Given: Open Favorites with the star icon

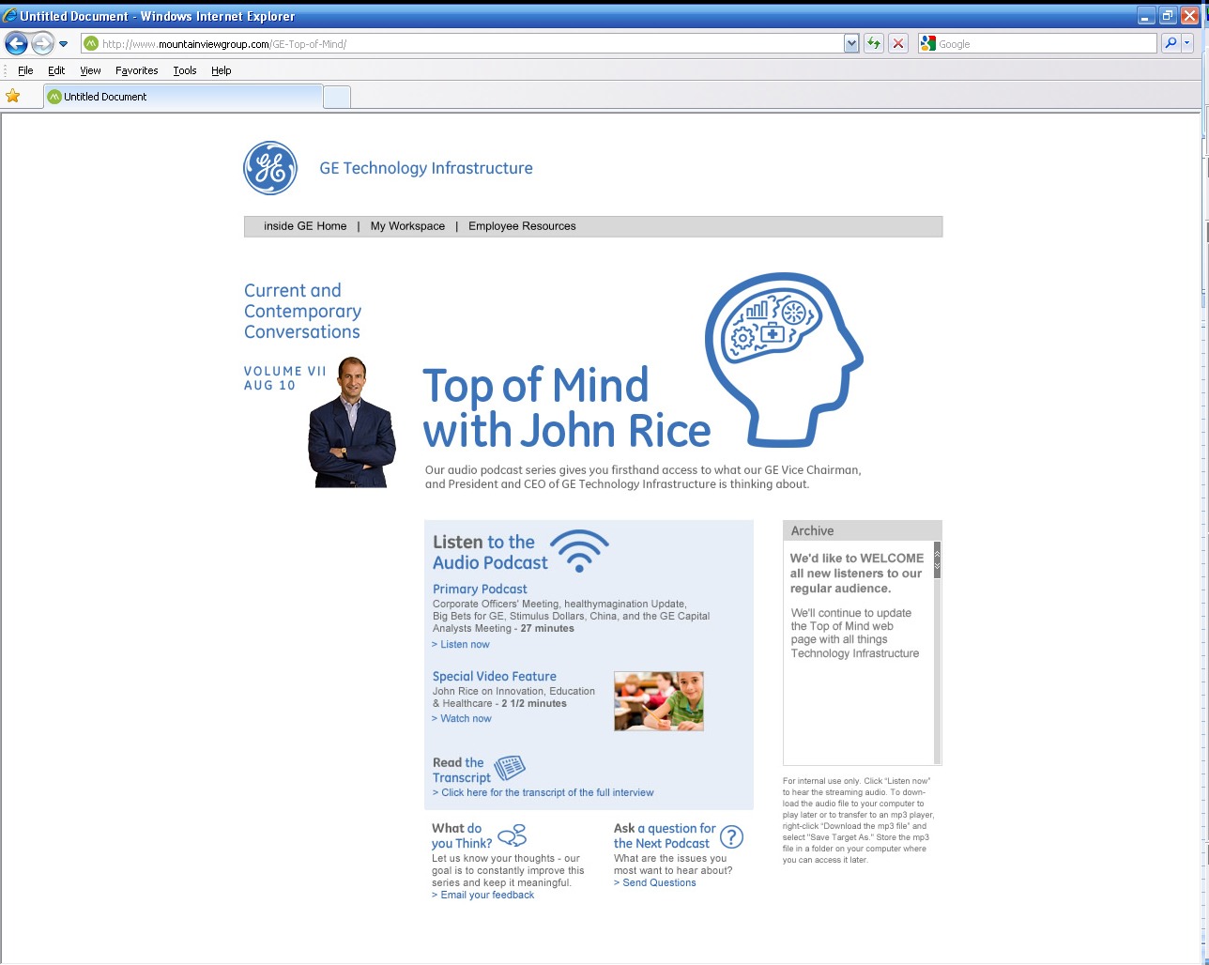Looking at the screenshot, I should tap(12, 96).
